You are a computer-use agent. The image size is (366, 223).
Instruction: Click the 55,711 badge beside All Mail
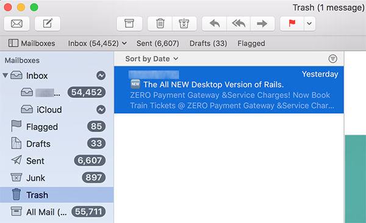[x=88, y=212]
